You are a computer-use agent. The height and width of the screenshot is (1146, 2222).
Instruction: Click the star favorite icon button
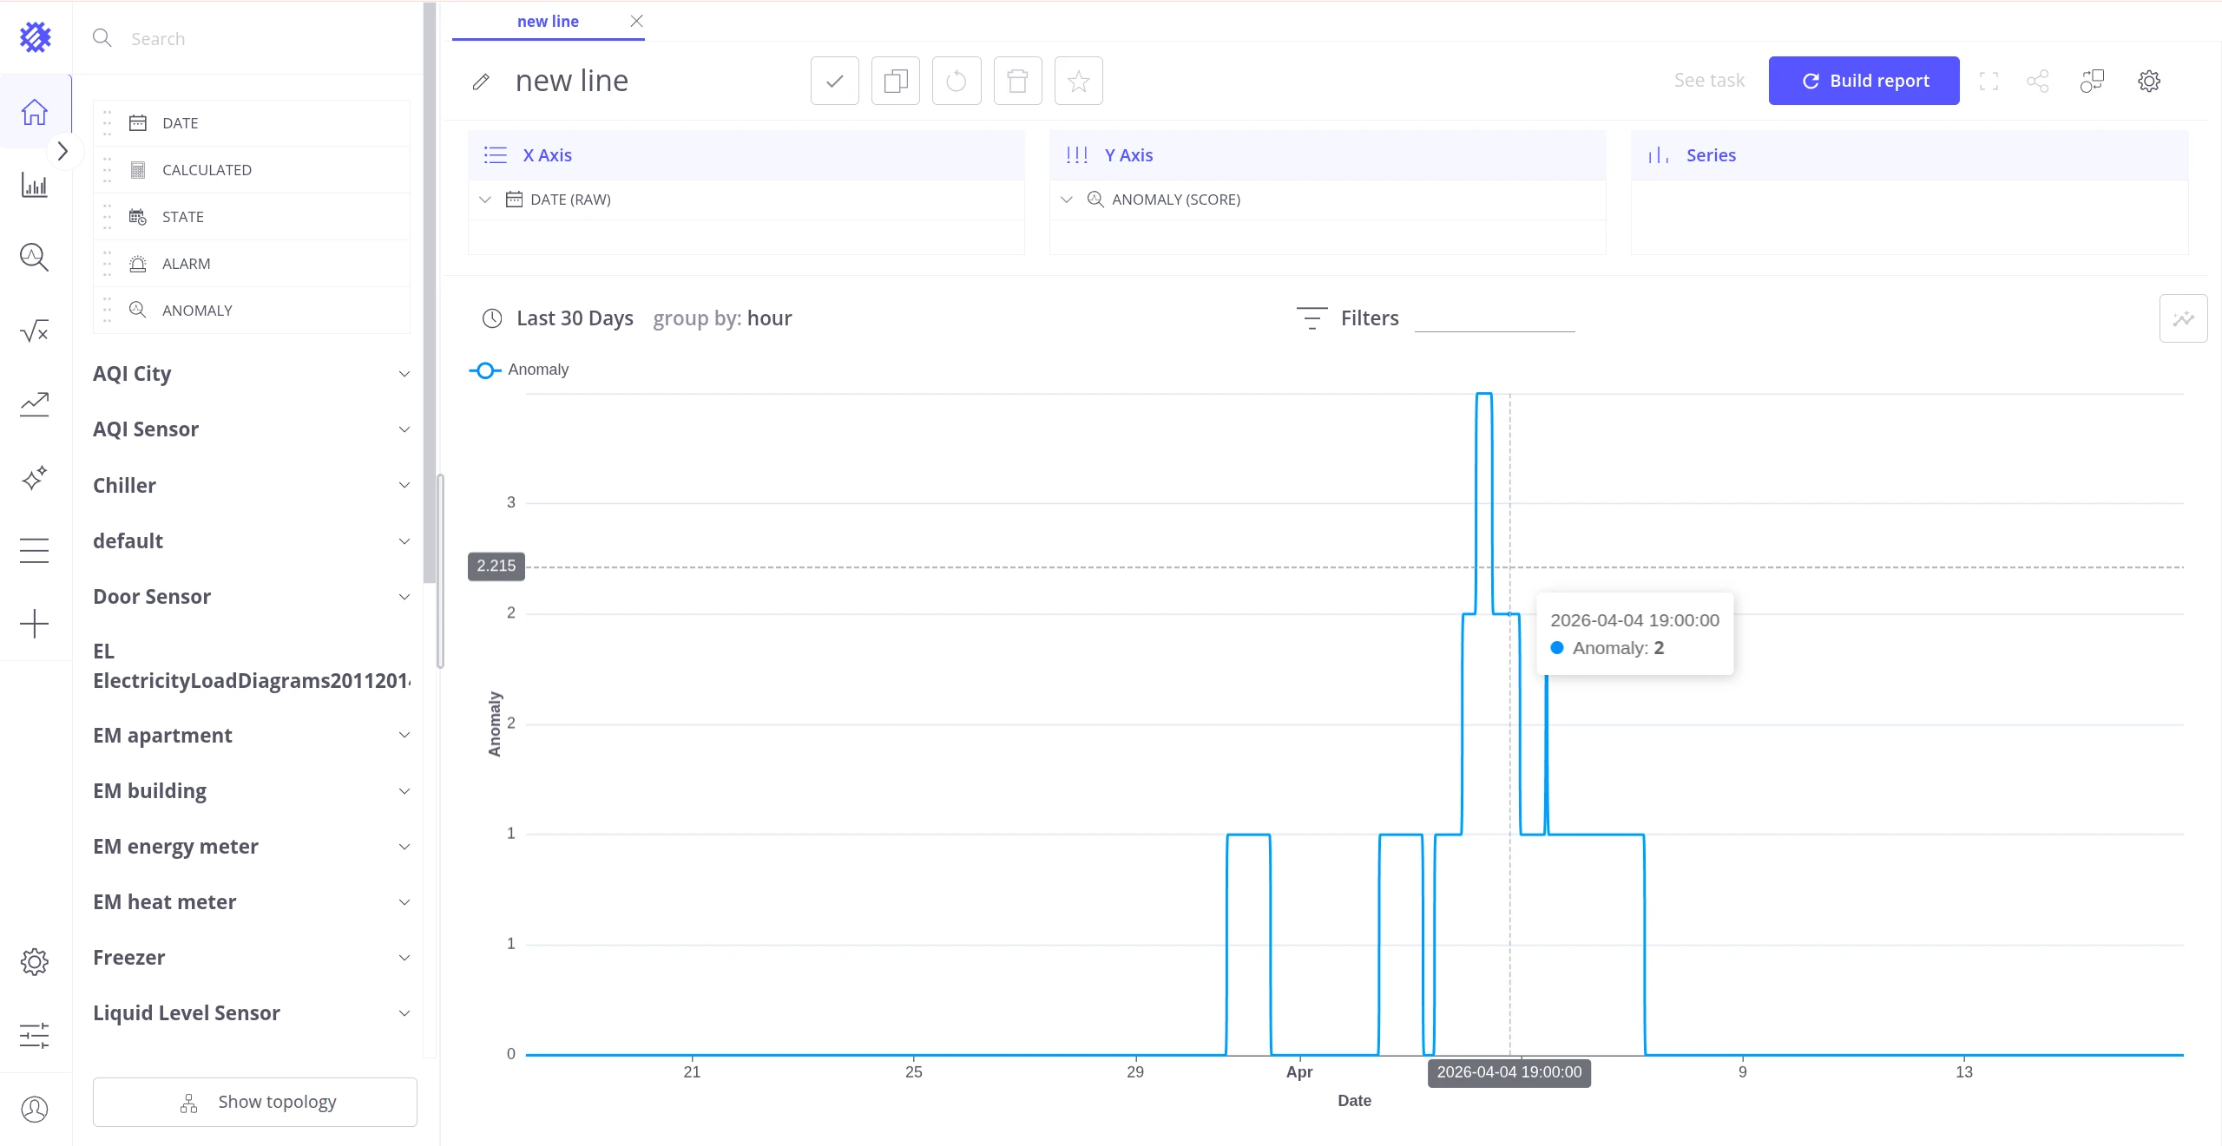1079,81
